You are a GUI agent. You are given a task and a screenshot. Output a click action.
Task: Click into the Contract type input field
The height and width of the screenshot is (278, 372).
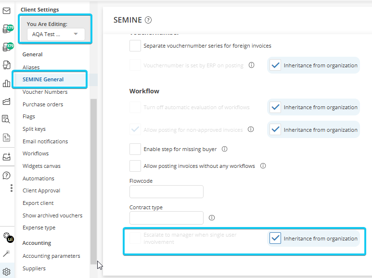click(x=167, y=218)
